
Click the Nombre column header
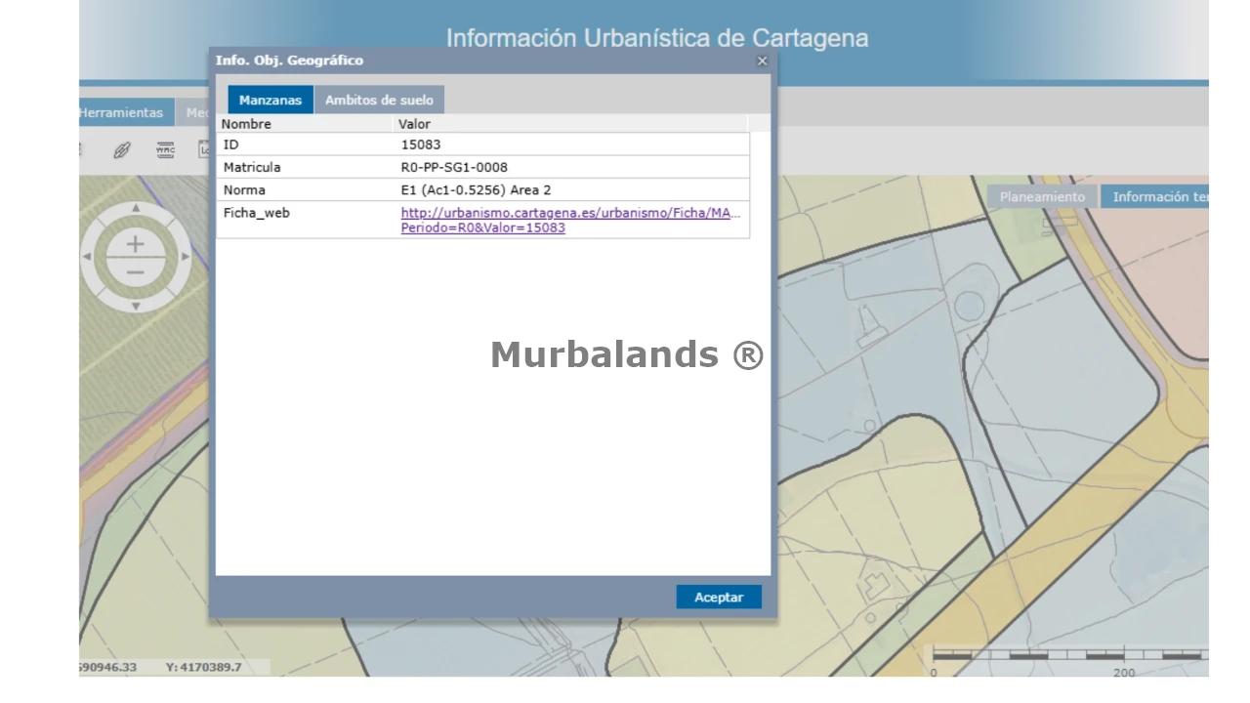click(247, 124)
